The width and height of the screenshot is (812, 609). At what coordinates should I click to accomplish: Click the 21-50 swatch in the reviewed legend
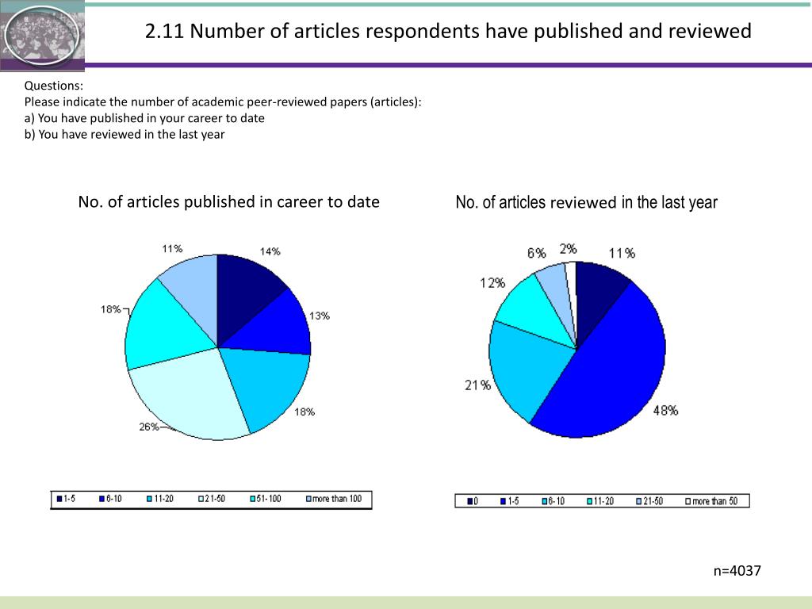639,501
